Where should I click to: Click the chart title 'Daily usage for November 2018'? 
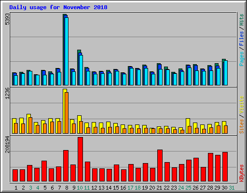(x=58, y=7)
